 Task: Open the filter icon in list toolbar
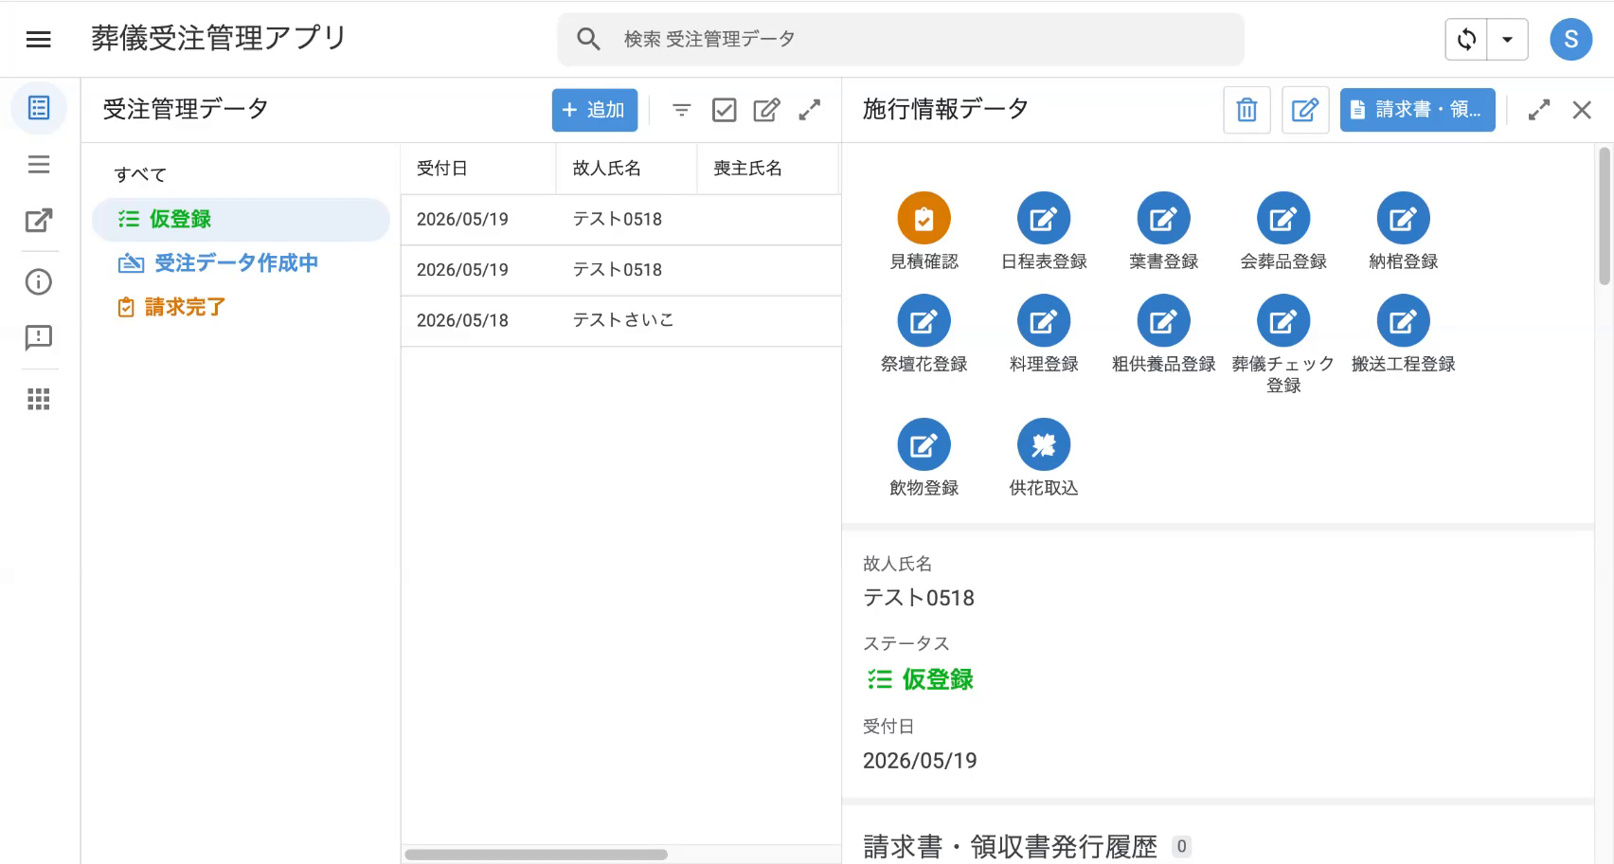681,110
